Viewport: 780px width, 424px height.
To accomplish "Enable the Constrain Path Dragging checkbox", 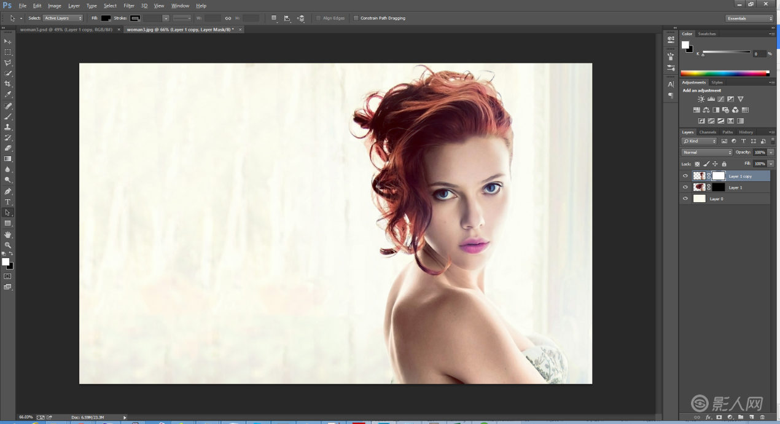I will click(x=356, y=18).
